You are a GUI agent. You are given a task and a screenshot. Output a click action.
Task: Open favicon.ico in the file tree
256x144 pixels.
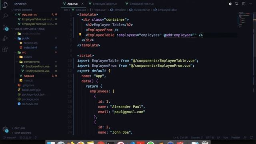pyautogui.click(x=30, y=43)
